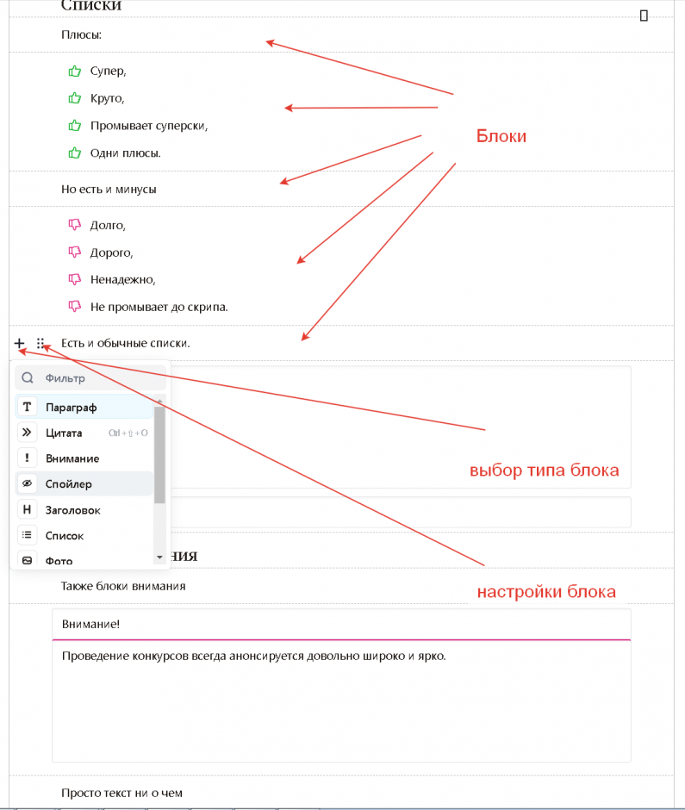Viewport: 685px width, 810px height.
Task: Choose Заголовок from block type menu
Action: point(73,510)
